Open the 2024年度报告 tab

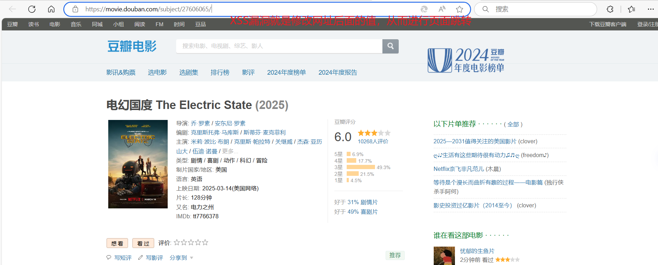point(338,73)
